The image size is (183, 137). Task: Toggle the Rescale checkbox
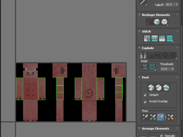pos(162,135)
